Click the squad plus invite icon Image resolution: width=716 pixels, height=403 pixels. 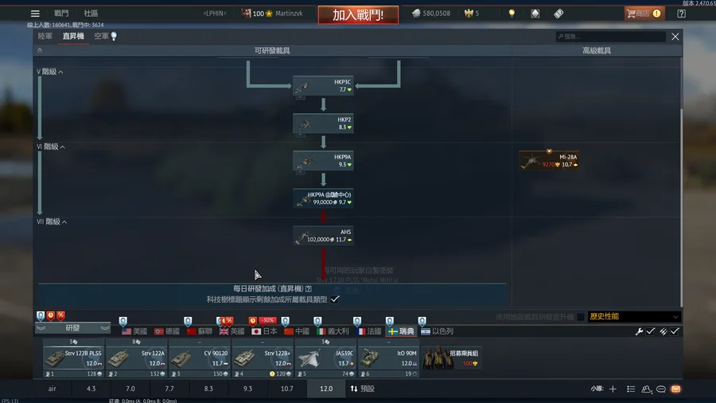click(x=613, y=389)
